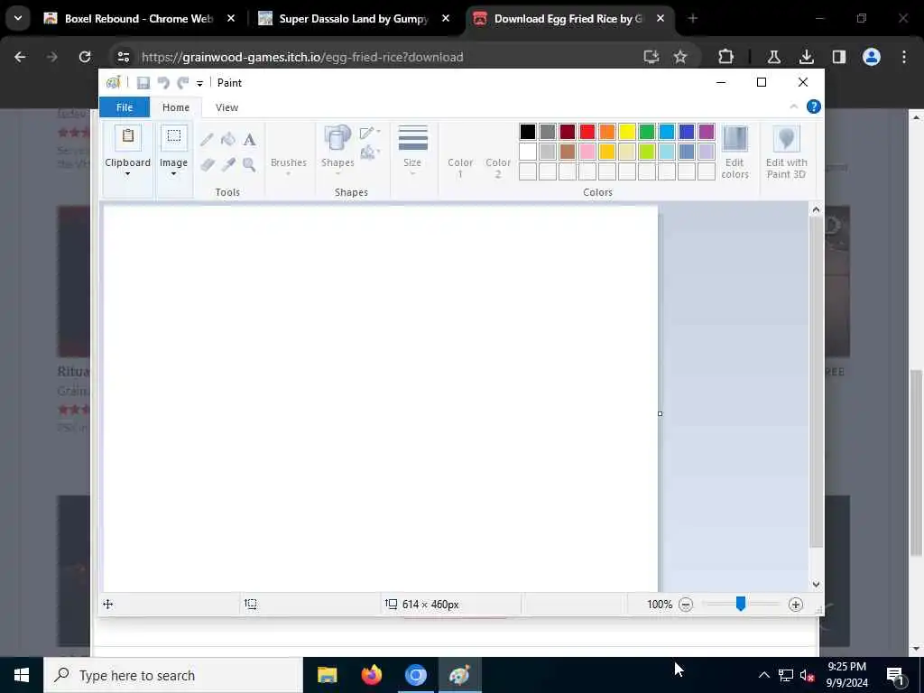Open the Customize Quick Access Toolbar dropdown
This screenshot has width=924, height=693.
pos(199,84)
